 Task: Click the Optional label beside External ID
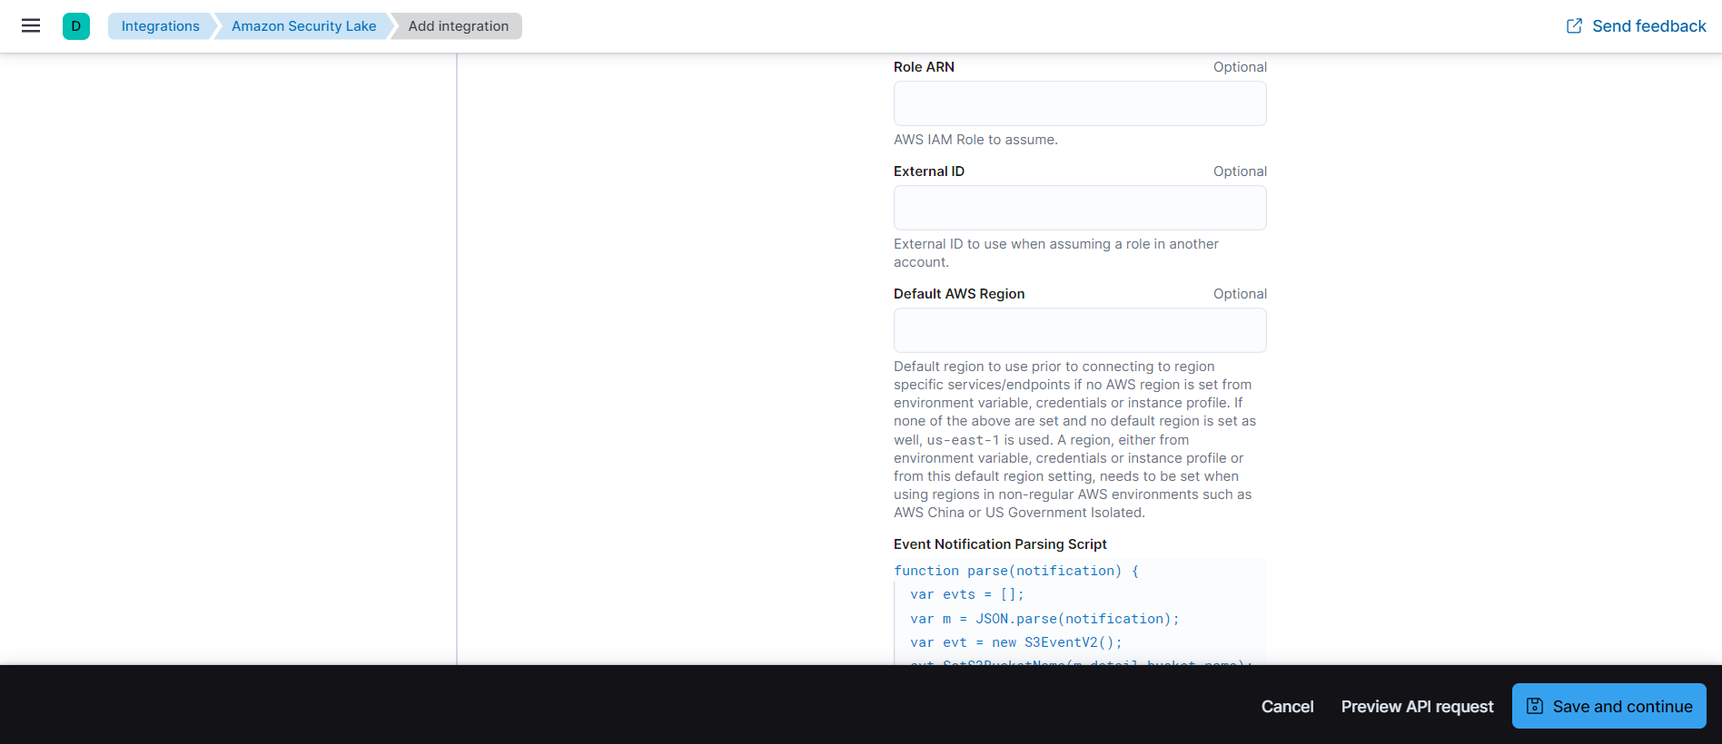click(1240, 171)
